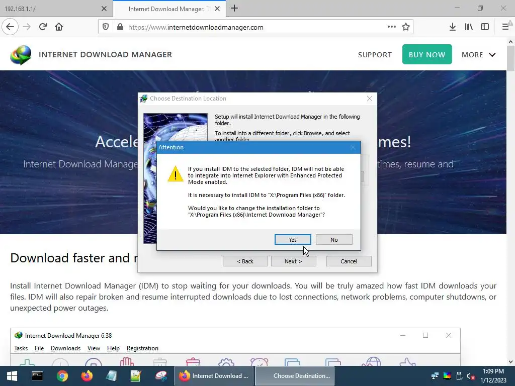Screen dimensions: 515x386
Task: Click the address bar URL field
Action: [255, 27]
